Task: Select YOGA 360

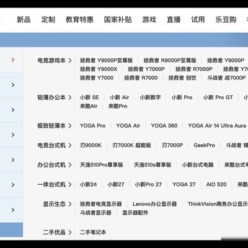Action: click(x=164, y=126)
